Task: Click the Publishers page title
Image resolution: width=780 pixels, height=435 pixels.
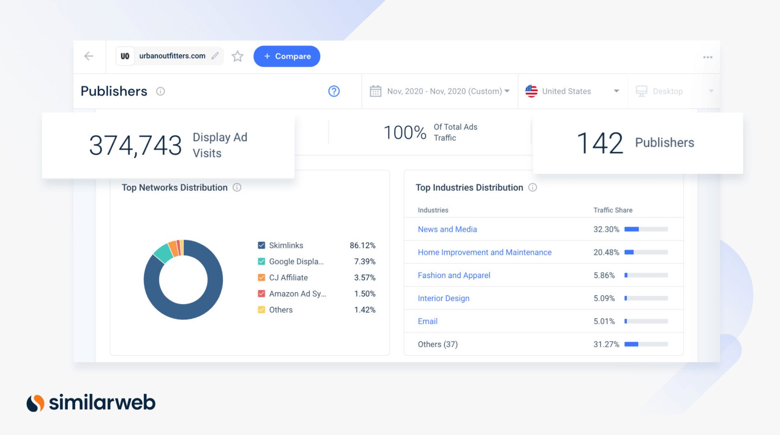Action: click(114, 91)
